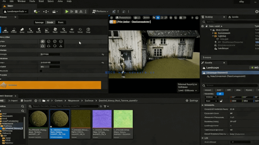This screenshot has height=145, width=259.
Task: Choose the Select region tool with diamond icon
Action: point(80,30)
